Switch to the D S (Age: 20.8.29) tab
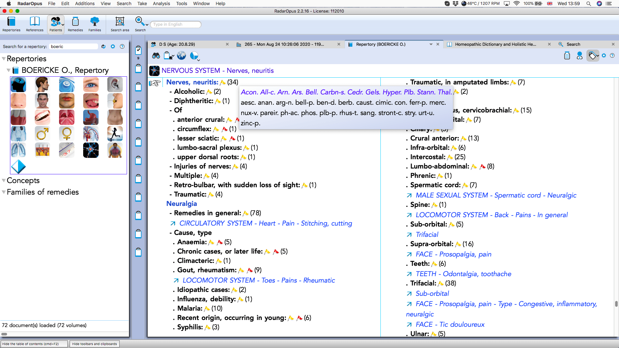Screen dimensions: 619x348 pyautogui.click(x=190, y=44)
